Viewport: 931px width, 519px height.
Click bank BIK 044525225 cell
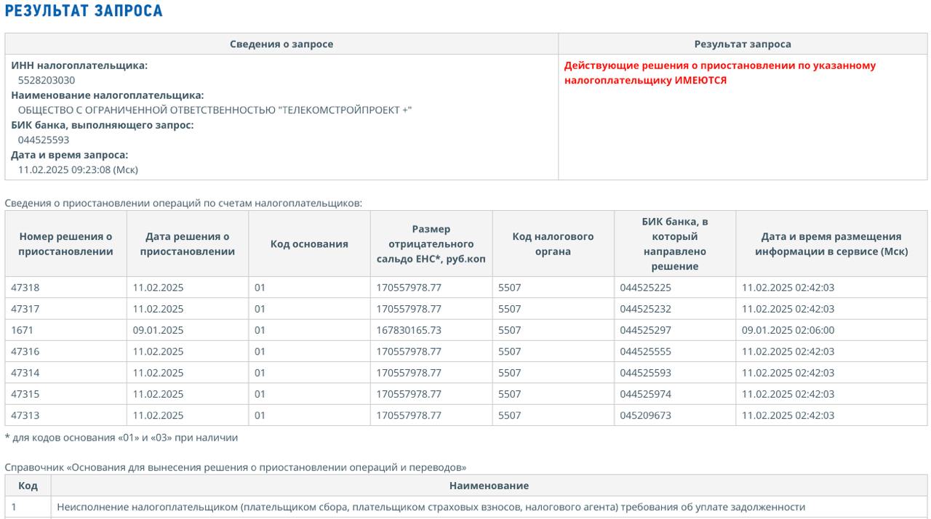coord(645,288)
